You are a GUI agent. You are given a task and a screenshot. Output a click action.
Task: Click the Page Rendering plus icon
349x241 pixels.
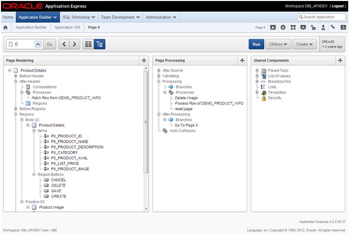(144, 60)
